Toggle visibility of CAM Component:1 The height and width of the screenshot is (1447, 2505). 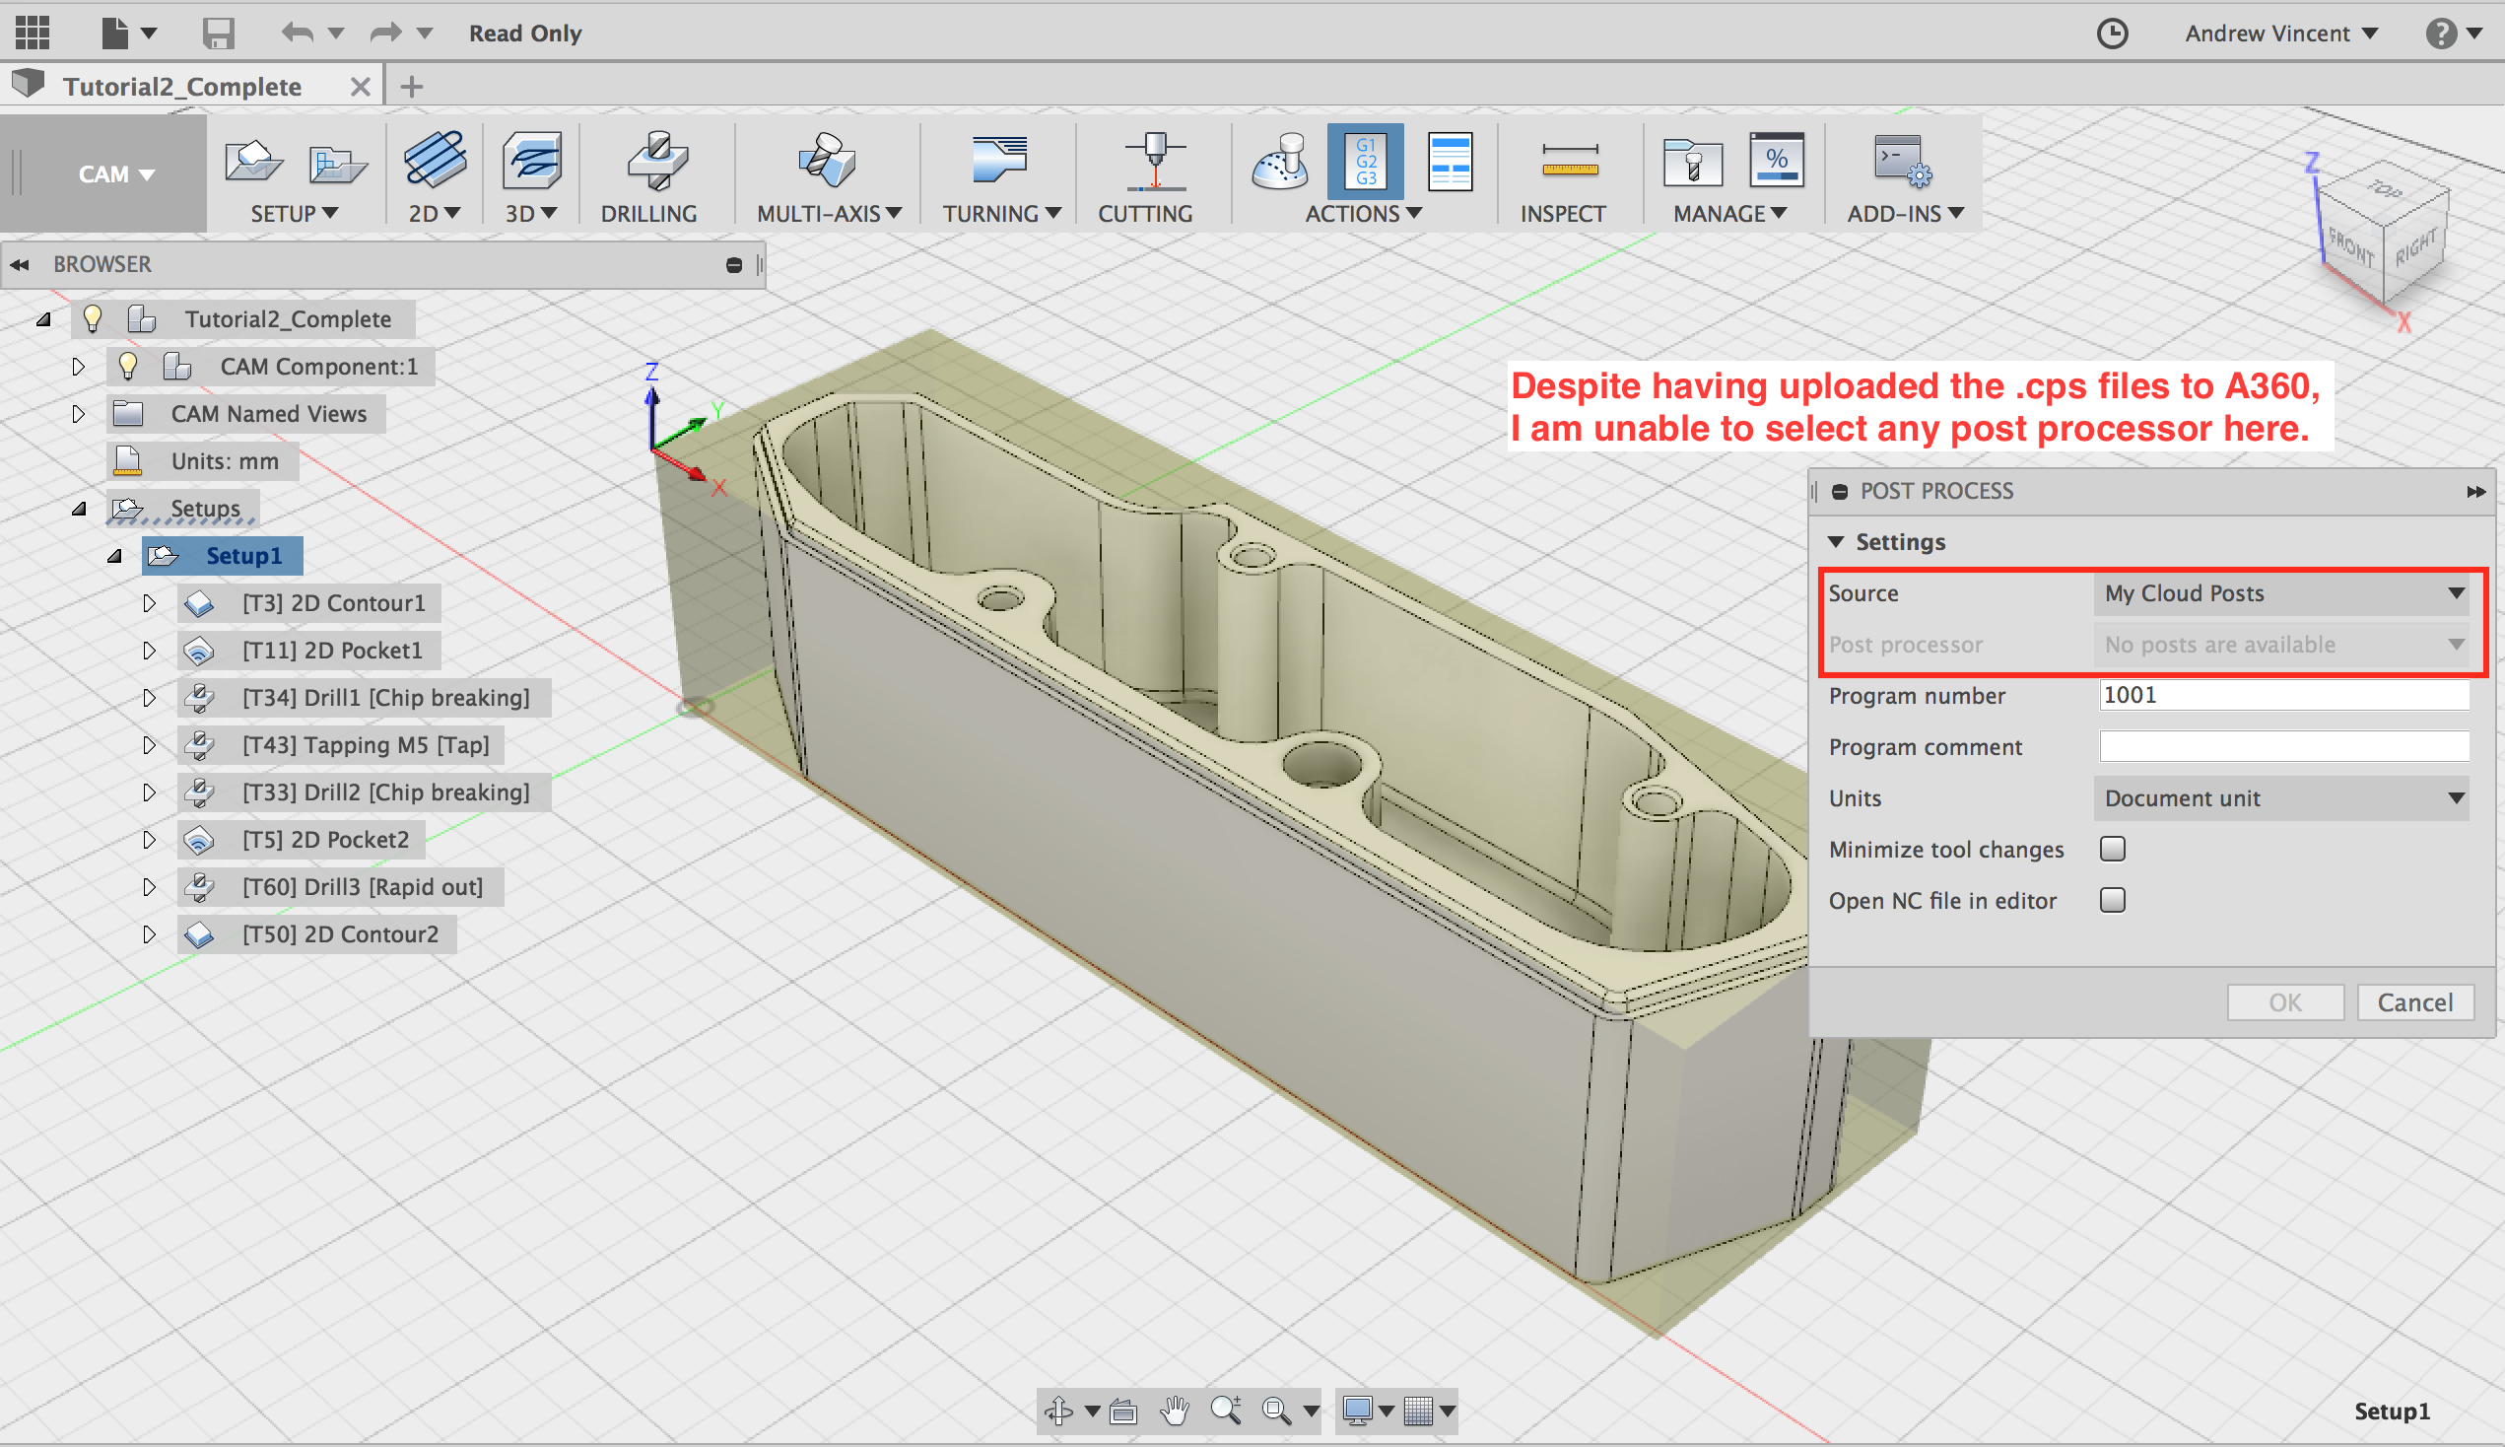[x=129, y=366]
